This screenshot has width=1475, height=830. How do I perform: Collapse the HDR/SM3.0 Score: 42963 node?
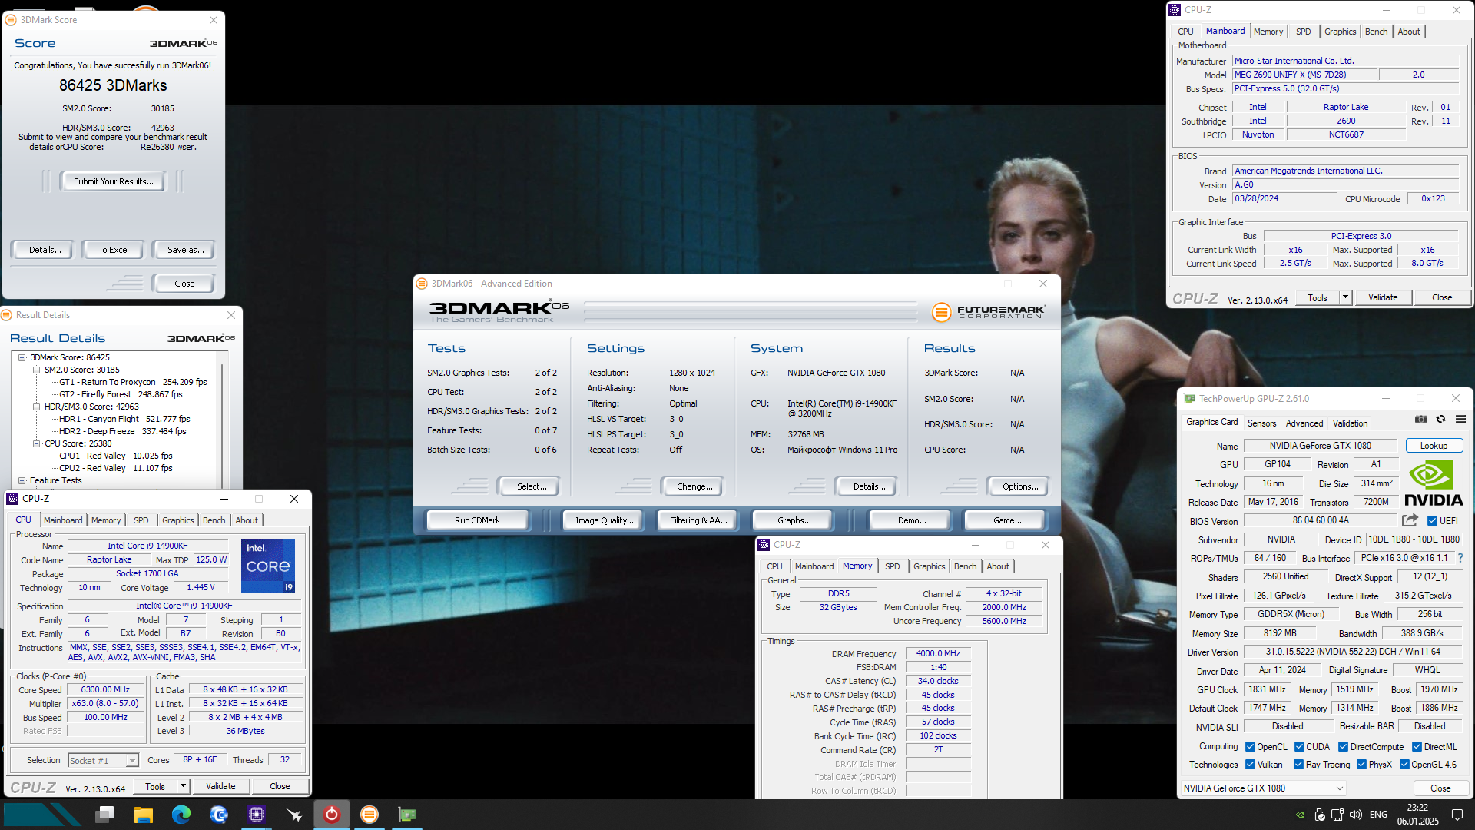coord(36,407)
